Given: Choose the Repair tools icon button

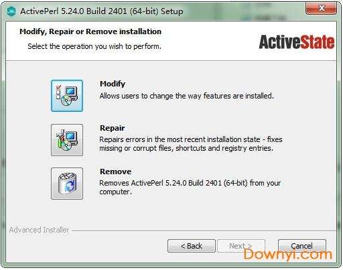Looking at the screenshot, I should tap(67, 140).
